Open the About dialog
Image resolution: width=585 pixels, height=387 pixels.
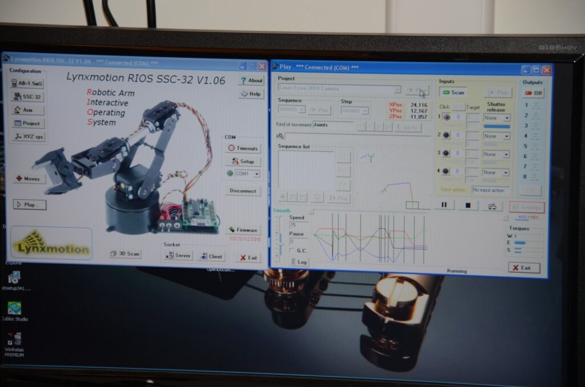tap(251, 80)
